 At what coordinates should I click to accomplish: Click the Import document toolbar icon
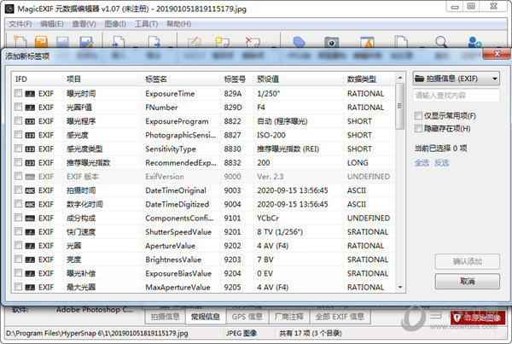pyautogui.click(x=119, y=42)
